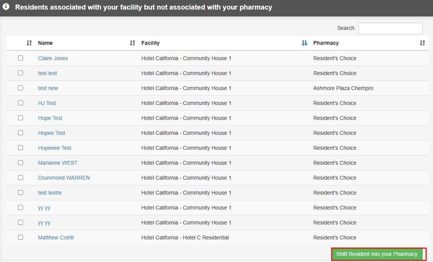This screenshot has height=262, width=433.
Task: Select the checkbox beside test testre
Action: tap(20, 192)
